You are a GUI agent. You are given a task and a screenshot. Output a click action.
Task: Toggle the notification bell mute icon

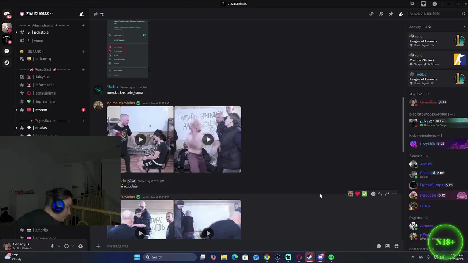[x=381, y=14]
